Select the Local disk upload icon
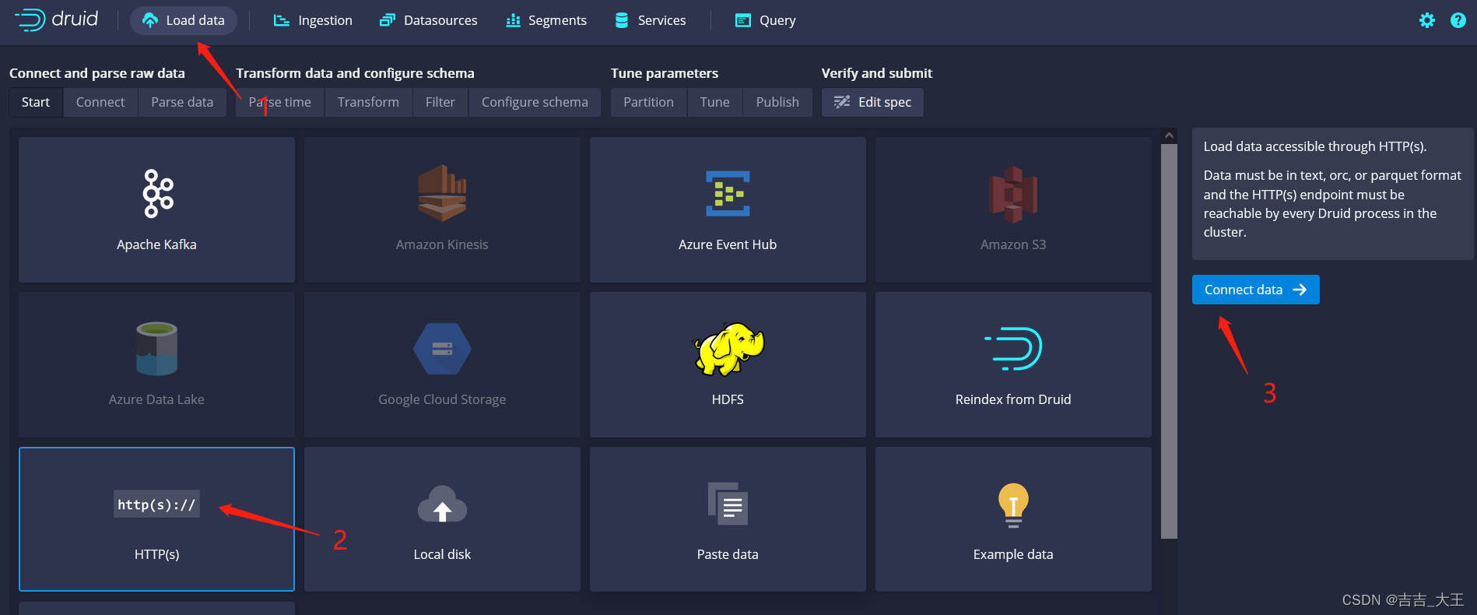1477x615 pixels. pos(442,504)
